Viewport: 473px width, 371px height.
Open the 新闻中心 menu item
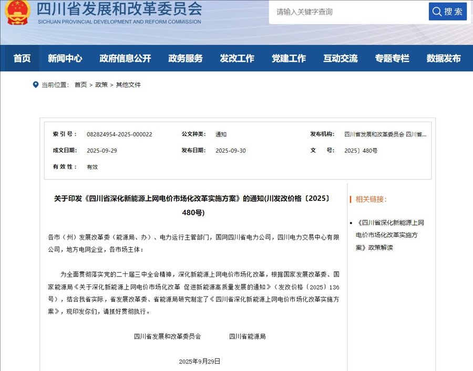tap(65, 58)
